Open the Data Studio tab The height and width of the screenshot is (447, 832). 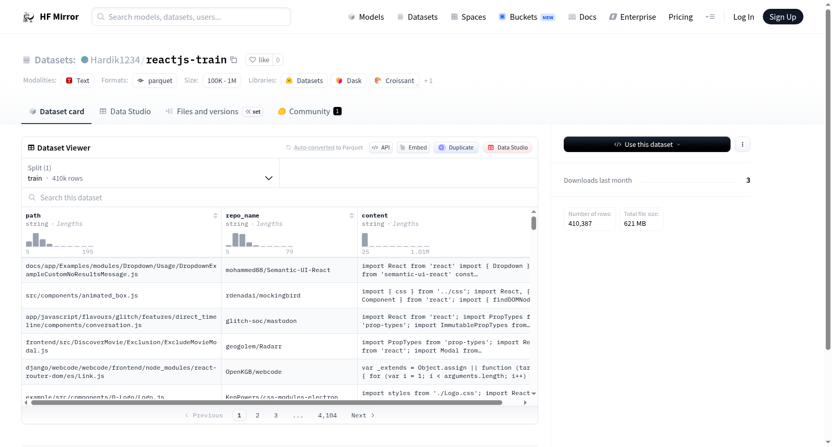[x=125, y=112]
